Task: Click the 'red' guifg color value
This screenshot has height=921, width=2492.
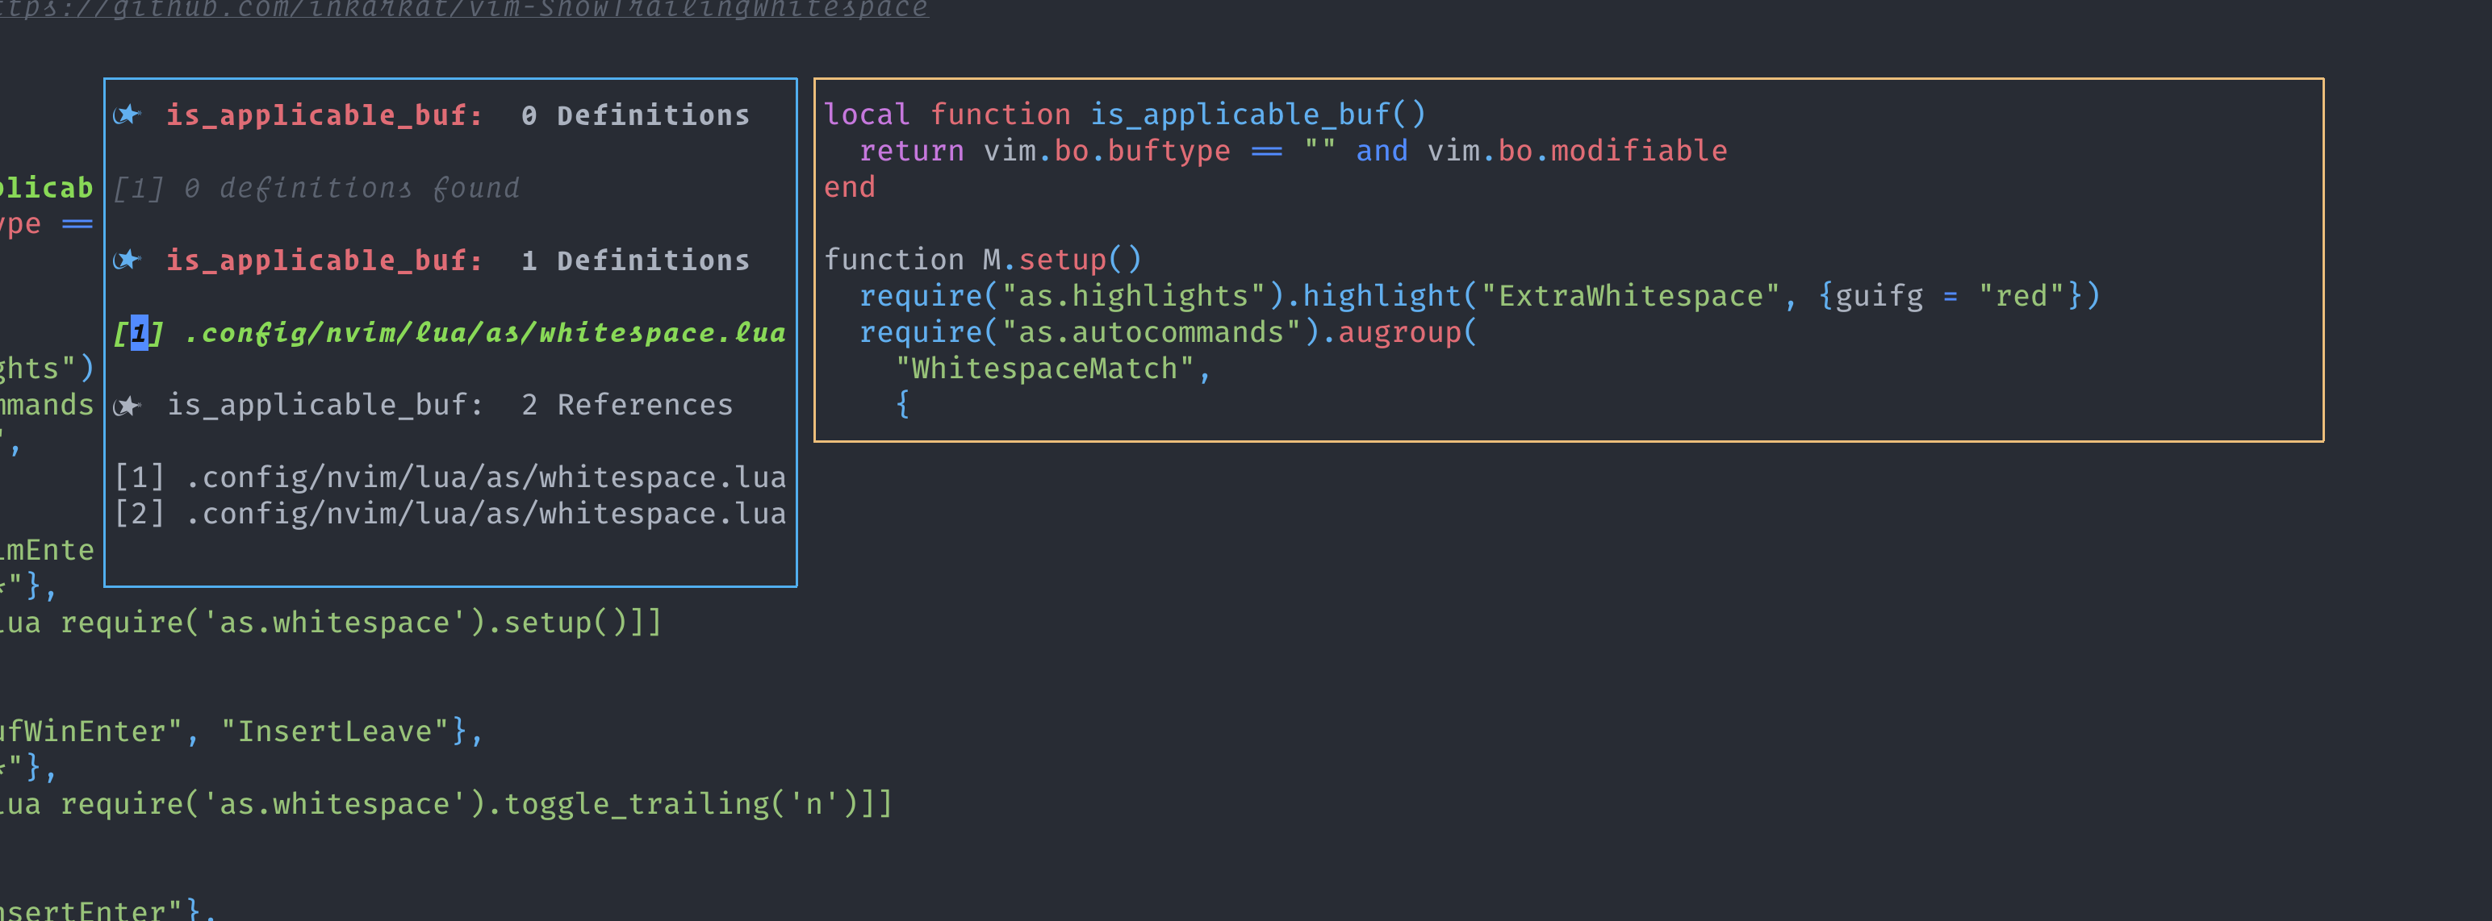Action: coord(2025,296)
